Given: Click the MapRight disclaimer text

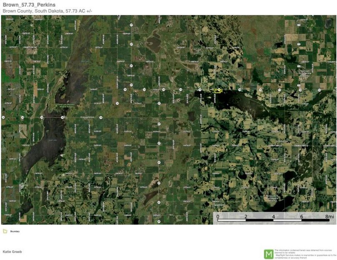Looking at the screenshot, I should click(x=305, y=254).
